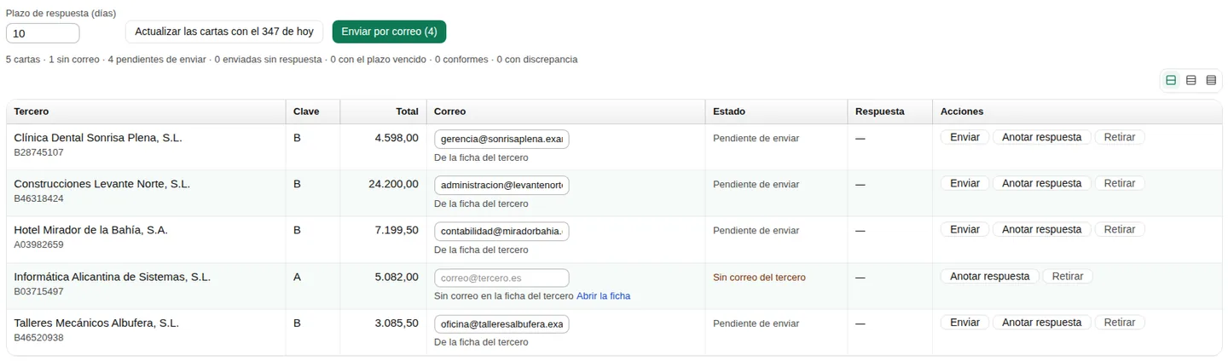Viewport: 1228px width, 361px height.
Task: Click the empty correo@tercero.es email field
Action: coord(501,278)
